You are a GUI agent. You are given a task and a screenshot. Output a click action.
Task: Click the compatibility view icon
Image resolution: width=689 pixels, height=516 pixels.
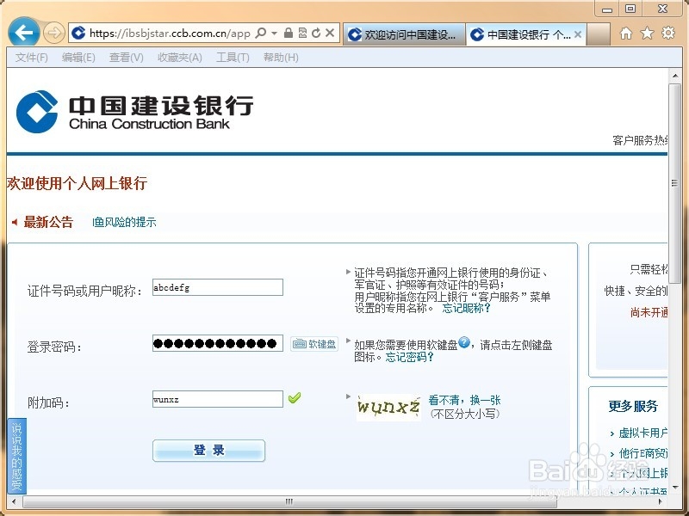point(302,33)
